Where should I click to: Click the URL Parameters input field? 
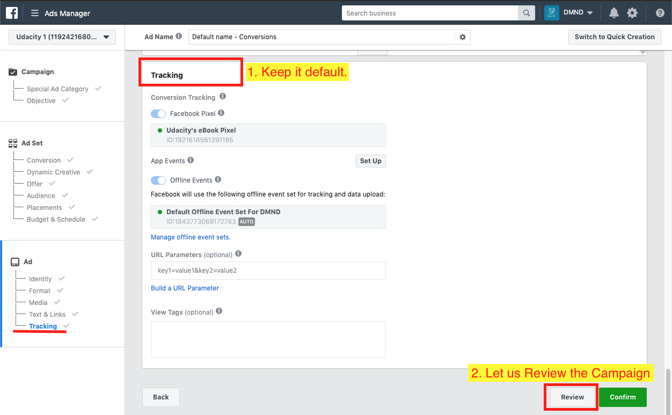point(268,271)
